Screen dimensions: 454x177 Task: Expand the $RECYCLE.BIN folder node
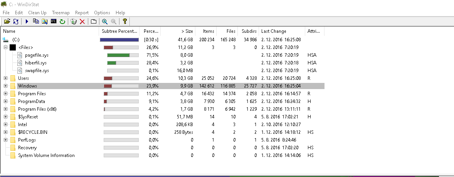pyautogui.click(x=5, y=132)
